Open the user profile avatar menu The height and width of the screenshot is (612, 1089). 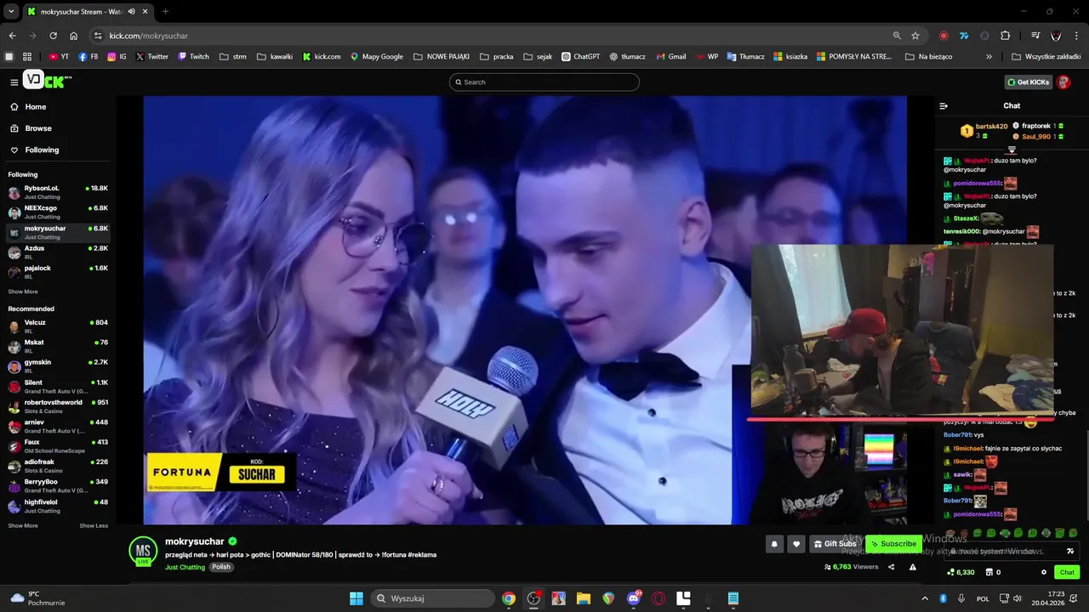1063,82
